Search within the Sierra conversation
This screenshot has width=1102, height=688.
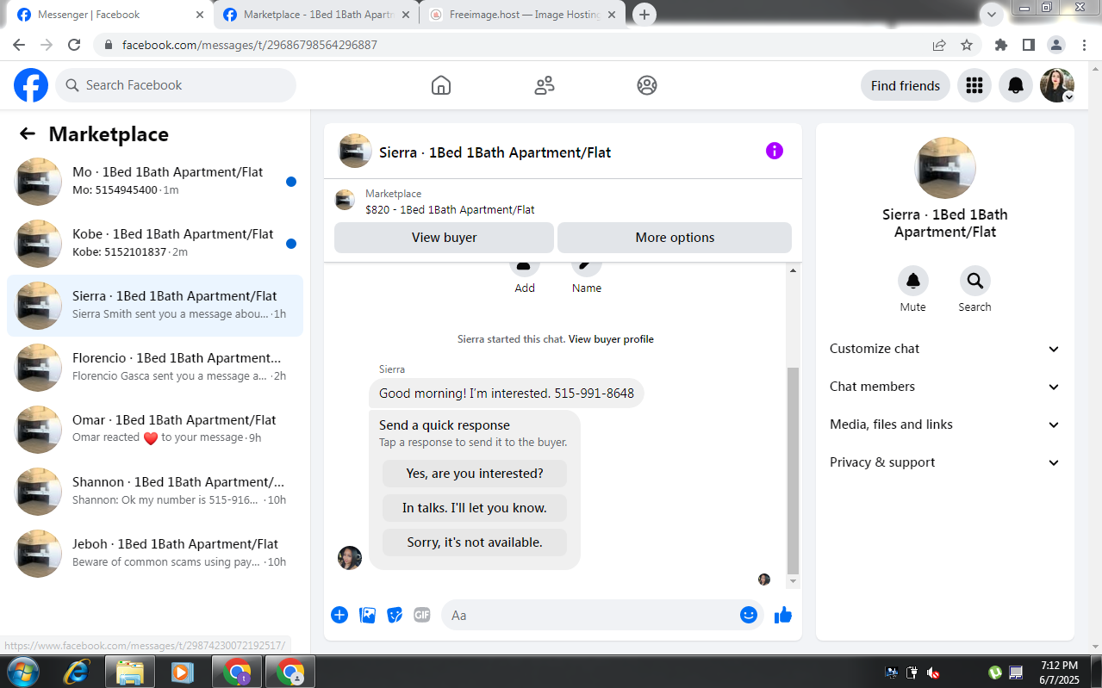[975, 281]
